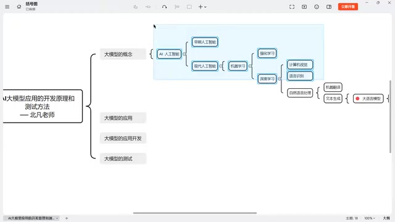The height and width of the screenshot is (222, 395).
Task: Select the 机器学习 node
Action: [x=238, y=66]
